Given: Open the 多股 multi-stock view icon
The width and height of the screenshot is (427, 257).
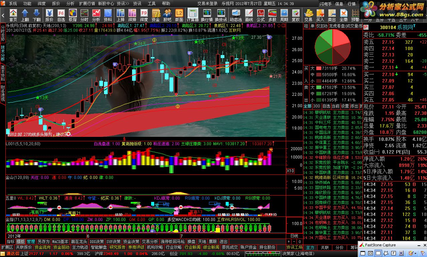Looking at the screenshot, I should 273,15.
